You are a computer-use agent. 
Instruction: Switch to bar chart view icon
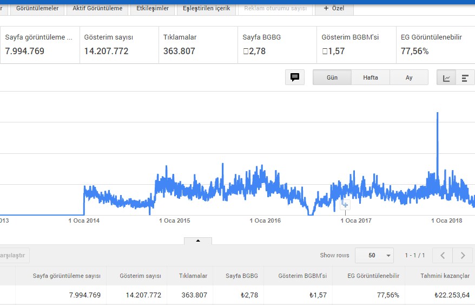tap(465, 77)
